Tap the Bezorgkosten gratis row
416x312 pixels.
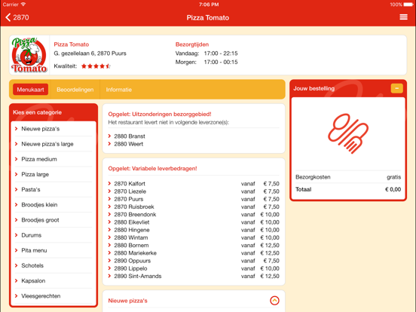348,177
